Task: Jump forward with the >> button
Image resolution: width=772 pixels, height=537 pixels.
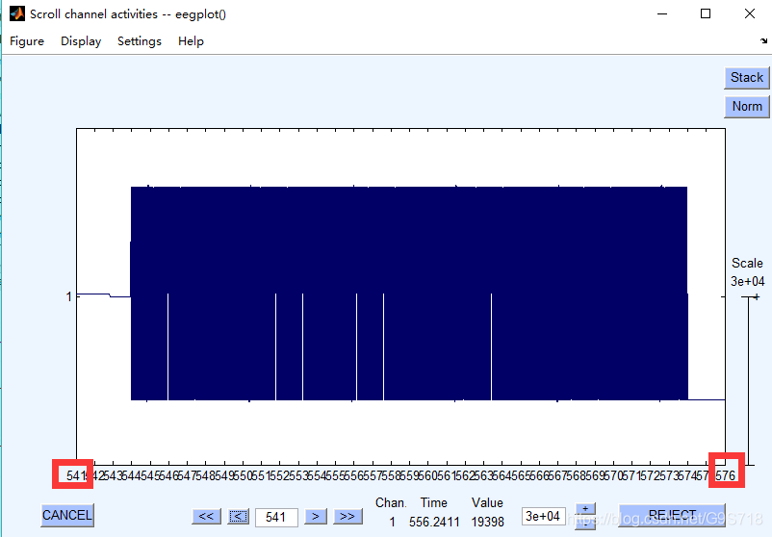Action: pos(347,517)
